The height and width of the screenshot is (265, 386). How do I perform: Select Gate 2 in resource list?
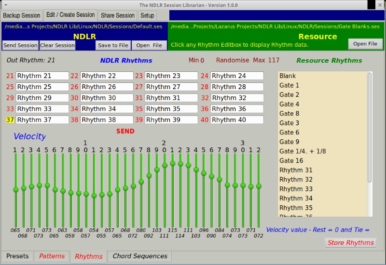click(x=322, y=94)
